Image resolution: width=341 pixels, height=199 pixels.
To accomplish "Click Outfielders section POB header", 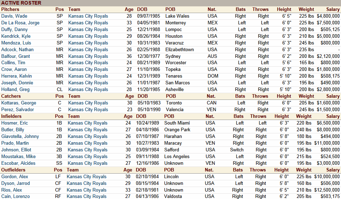I will (169, 170).
